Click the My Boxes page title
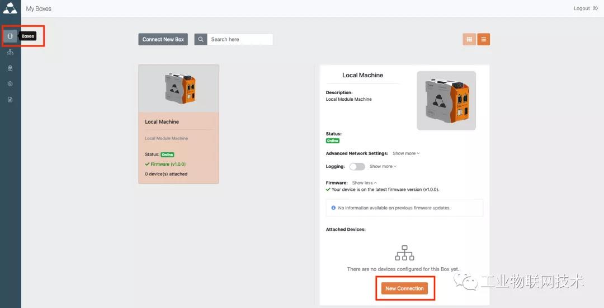This screenshot has width=604, height=308. [39, 8]
